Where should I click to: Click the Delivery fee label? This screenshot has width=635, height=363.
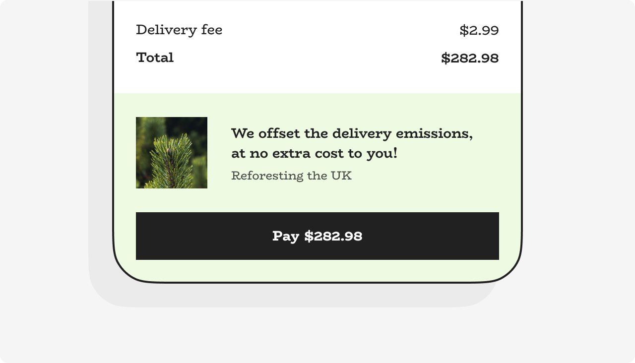(x=179, y=30)
